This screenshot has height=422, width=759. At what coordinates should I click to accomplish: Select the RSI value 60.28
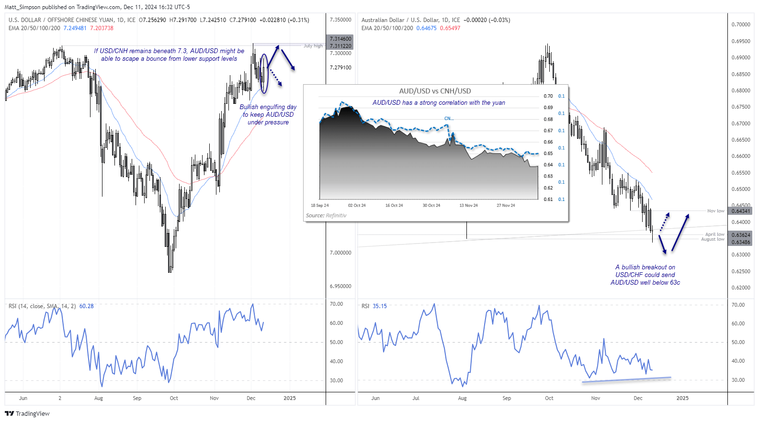point(87,306)
